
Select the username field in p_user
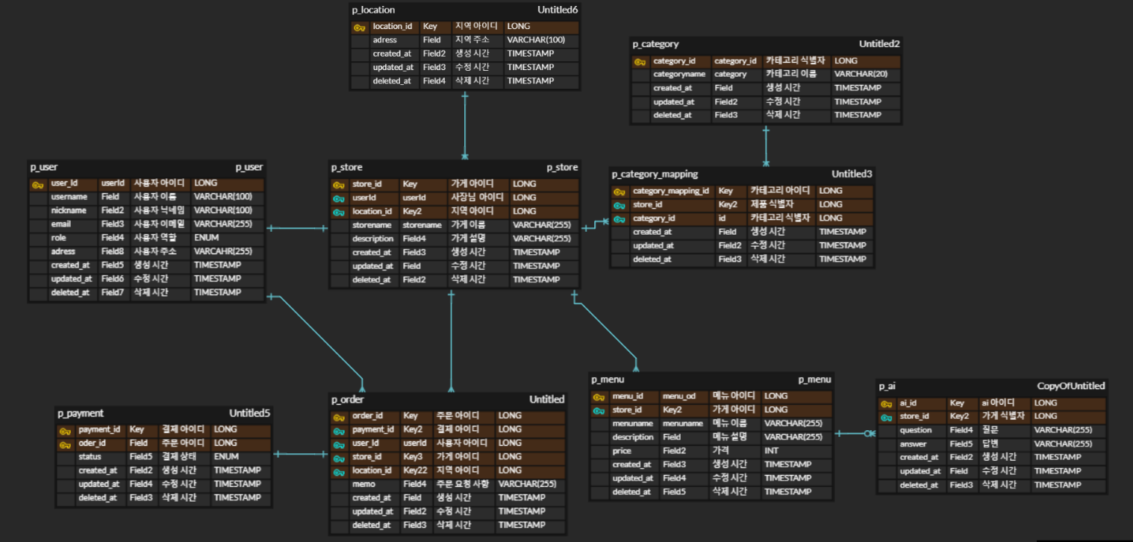click(69, 197)
